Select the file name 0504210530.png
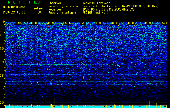This screenshot has height=108, width=170. (x=14, y=7)
